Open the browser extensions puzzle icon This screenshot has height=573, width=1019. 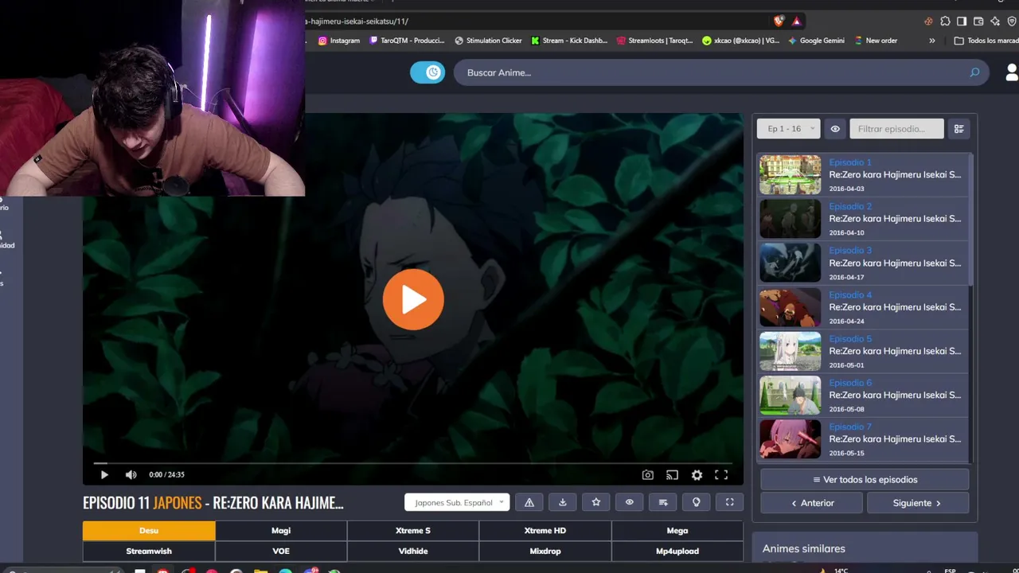coord(945,21)
